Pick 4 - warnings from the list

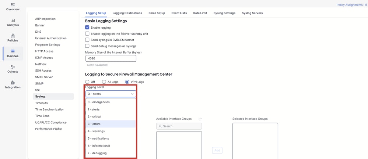(x=96, y=131)
